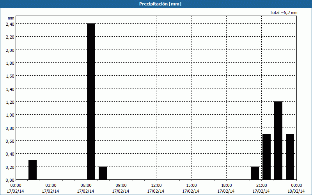The height and width of the screenshot is (195, 312).
Task: Click the 2,20 y-axis label
Action: [x=10, y=37]
